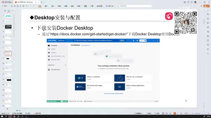
Task: Open Chrome from the taskbar
Action: 14,116
